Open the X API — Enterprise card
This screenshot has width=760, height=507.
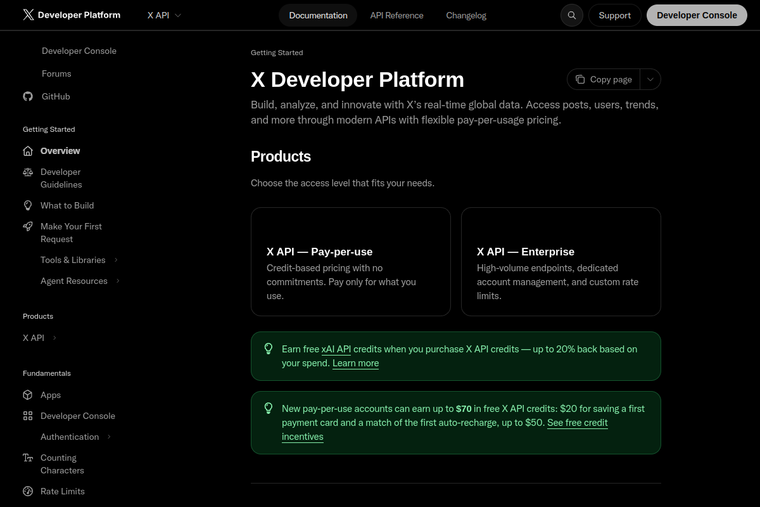[561, 262]
